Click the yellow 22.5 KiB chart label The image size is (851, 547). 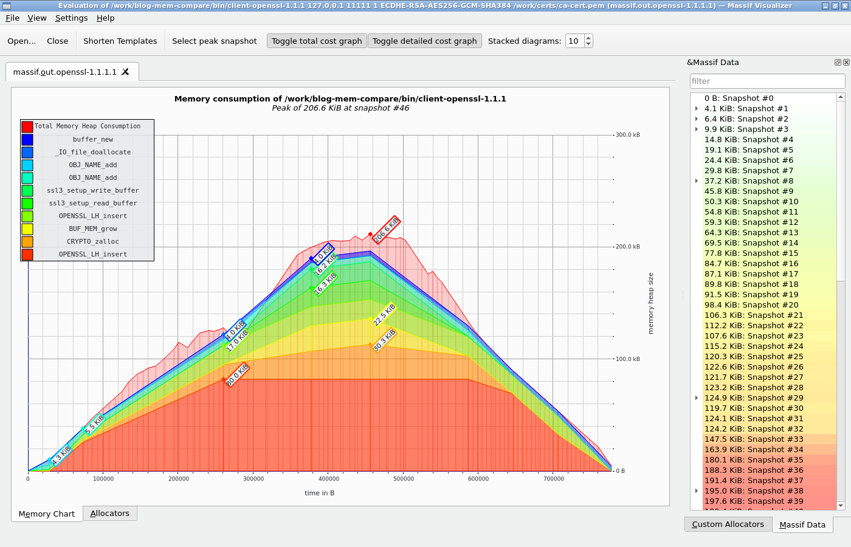tap(384, 314)
